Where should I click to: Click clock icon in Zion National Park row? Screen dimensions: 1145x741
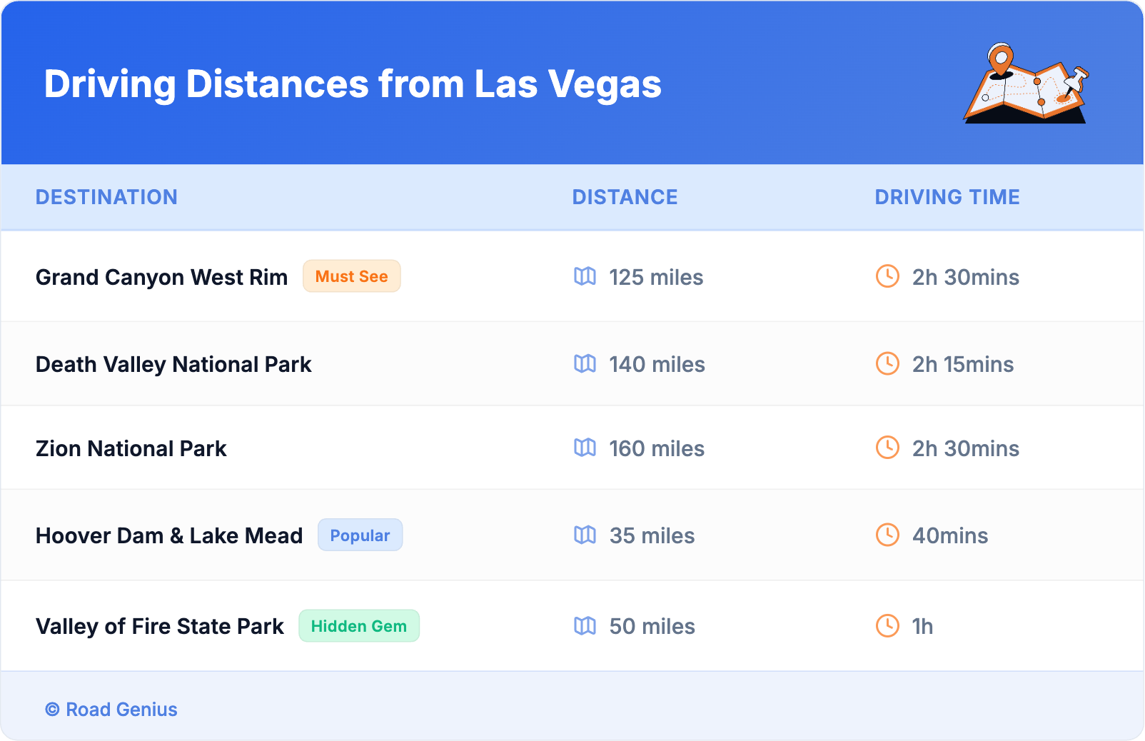887,448
